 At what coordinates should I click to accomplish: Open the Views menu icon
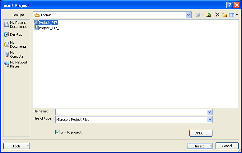232,15
